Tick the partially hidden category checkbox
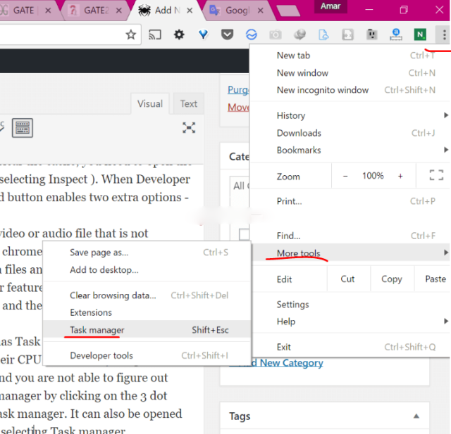The image size is (451, 434). (x=245, y=234)
